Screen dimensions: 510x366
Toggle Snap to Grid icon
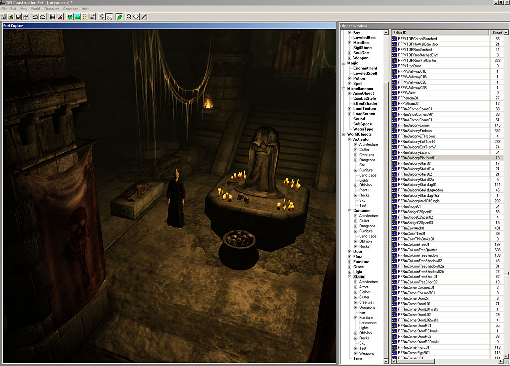pos(52,17)
